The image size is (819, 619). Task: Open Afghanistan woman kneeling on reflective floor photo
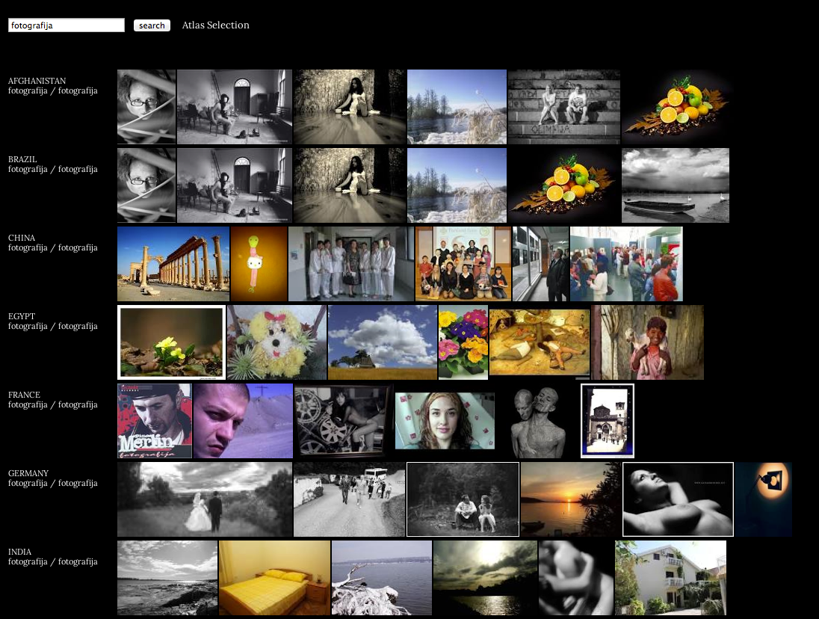(x=350, y=107)
